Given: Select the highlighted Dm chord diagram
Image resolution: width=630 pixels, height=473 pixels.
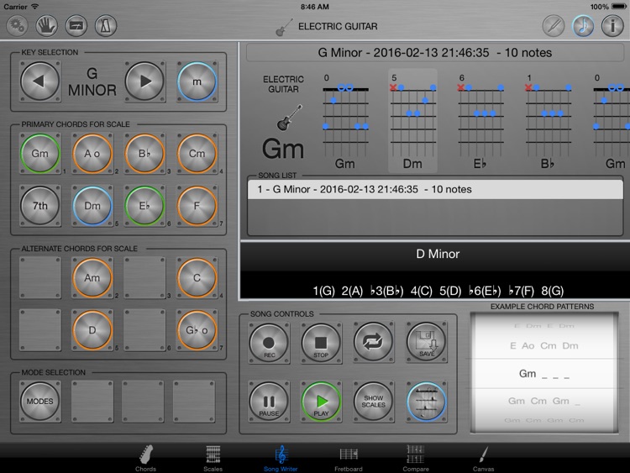Looking at the screenshot, I should 412,121.
